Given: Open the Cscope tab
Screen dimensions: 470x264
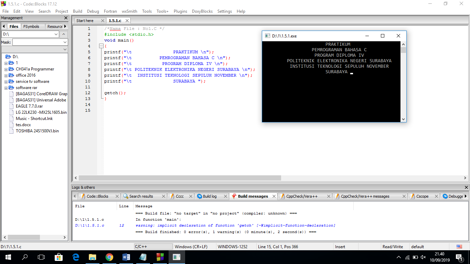Looking at the screenshot, I should 422,196.
